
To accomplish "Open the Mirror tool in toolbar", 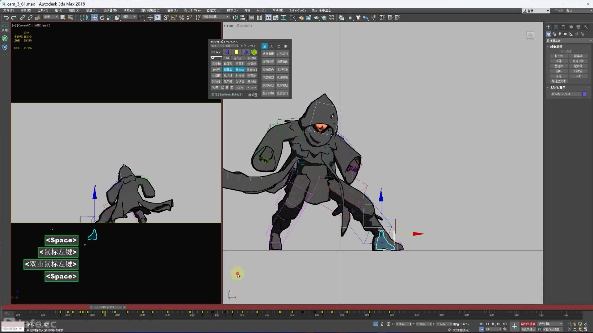I will tap(235, 18).
